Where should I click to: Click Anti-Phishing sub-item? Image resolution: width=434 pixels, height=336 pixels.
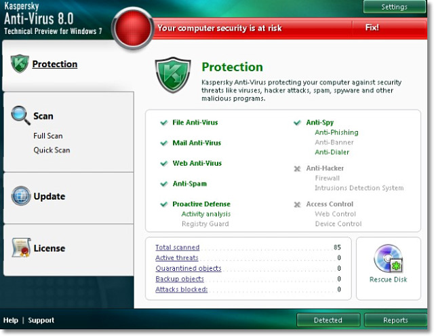coord(336,132)
